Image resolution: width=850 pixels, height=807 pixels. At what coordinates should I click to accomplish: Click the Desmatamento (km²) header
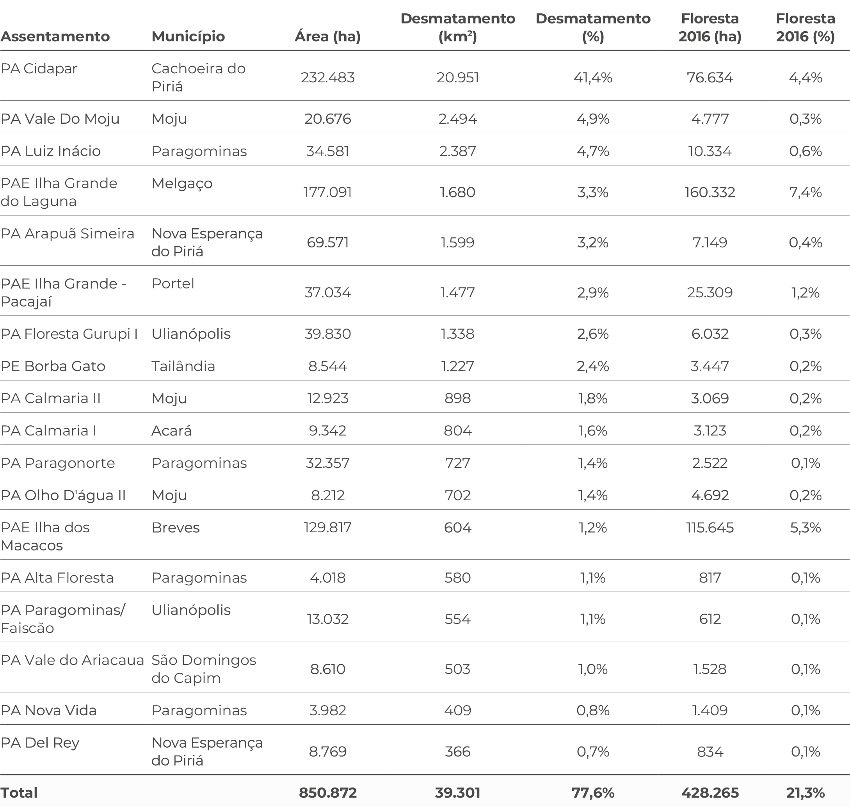(x=458, y=28)
